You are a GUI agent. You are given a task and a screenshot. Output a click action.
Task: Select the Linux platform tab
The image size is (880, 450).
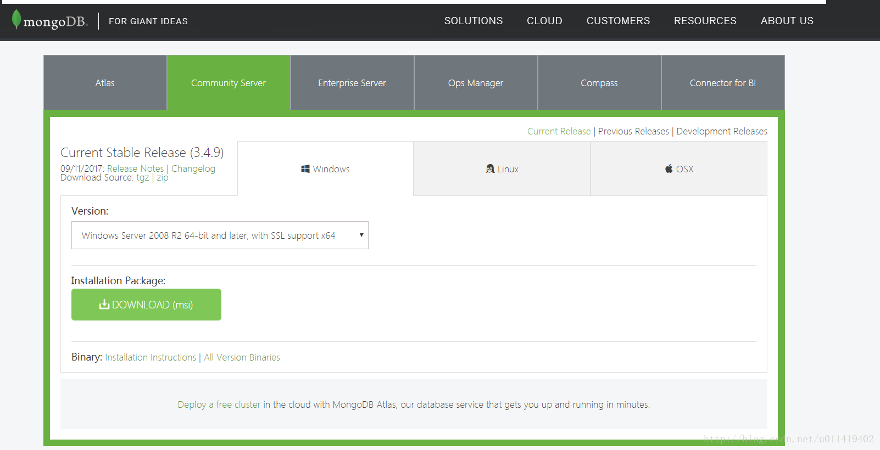click(502, 168)
